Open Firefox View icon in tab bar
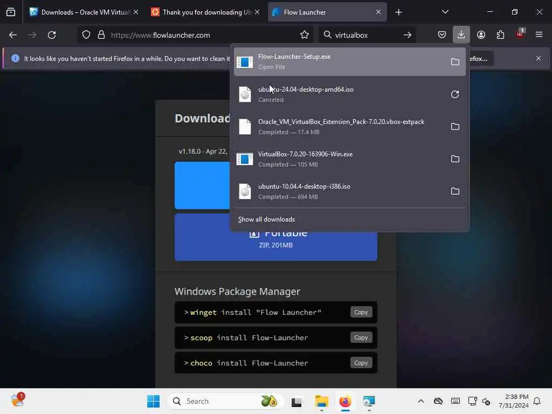The height and width of the screenshot is (414, 552). point(11,12)
